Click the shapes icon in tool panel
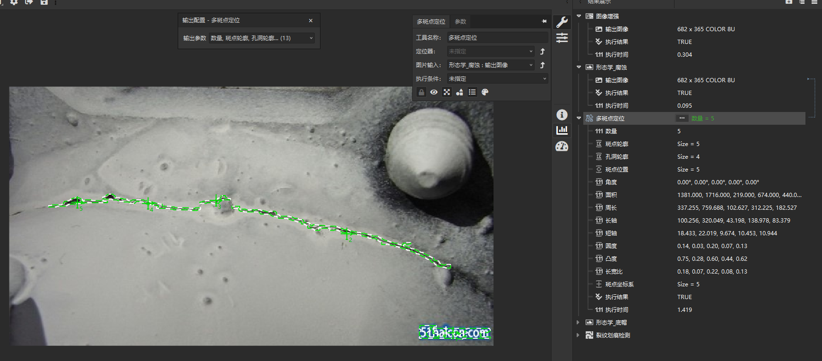This screenshot has width=822, height=361. pyautogui.click(x=459, y=92)
